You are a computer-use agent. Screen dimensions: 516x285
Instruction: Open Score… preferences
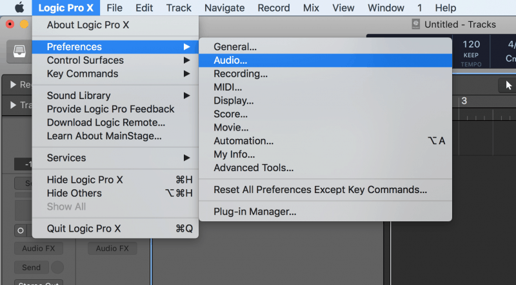pyautogui.click(x=325, y=114)
